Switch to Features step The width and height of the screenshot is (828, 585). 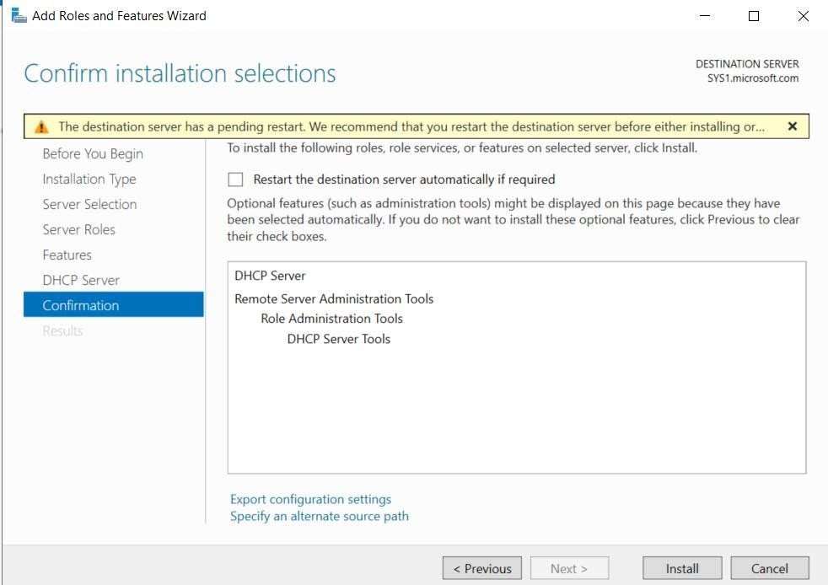[67, 255]
